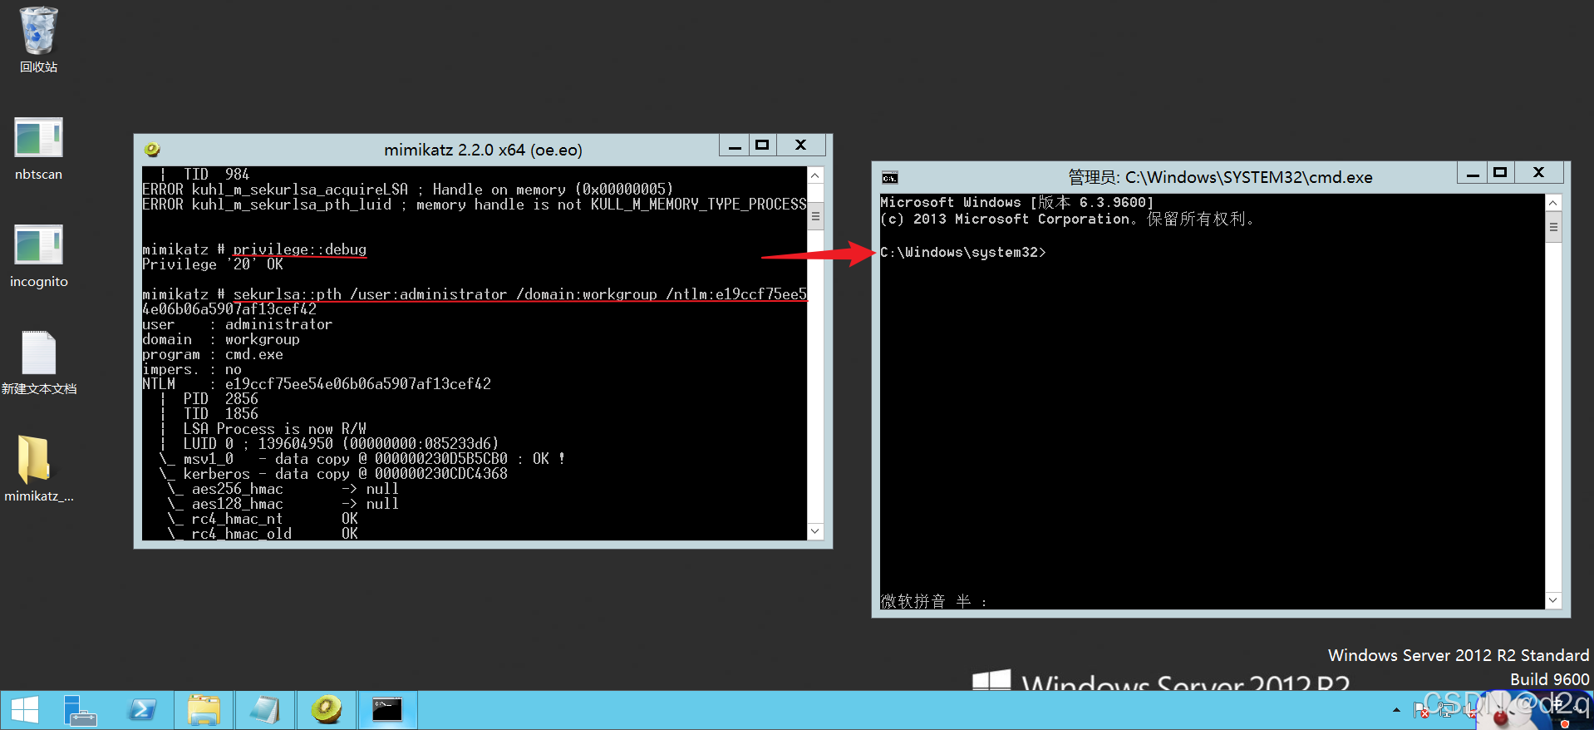The height and width of the screenshot is (730, 1594).
Task: Click mimikatz scrollbar down arrow
Action: click(815, 531)
